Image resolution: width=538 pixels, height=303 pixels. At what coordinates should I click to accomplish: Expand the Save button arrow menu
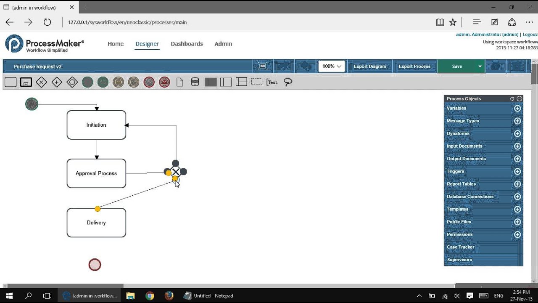tap(480, 66)
